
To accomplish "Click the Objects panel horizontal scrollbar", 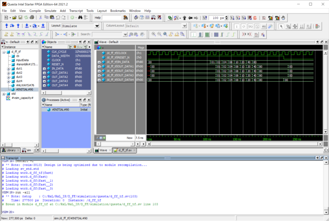I will click(x=66, y=93).
